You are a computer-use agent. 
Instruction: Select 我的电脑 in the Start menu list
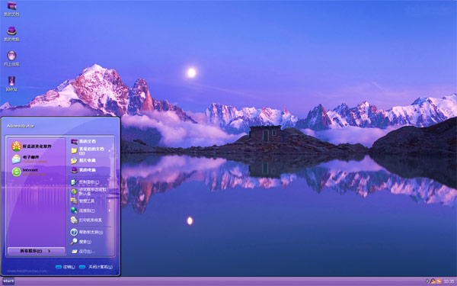tap(83, 170)
